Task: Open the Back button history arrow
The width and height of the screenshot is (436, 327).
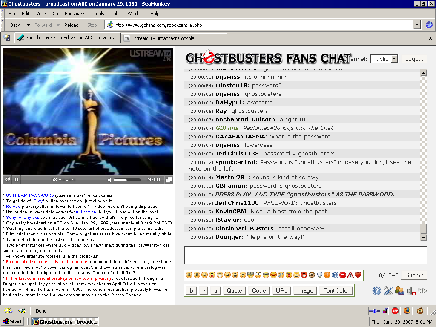Action: [28, 25]
